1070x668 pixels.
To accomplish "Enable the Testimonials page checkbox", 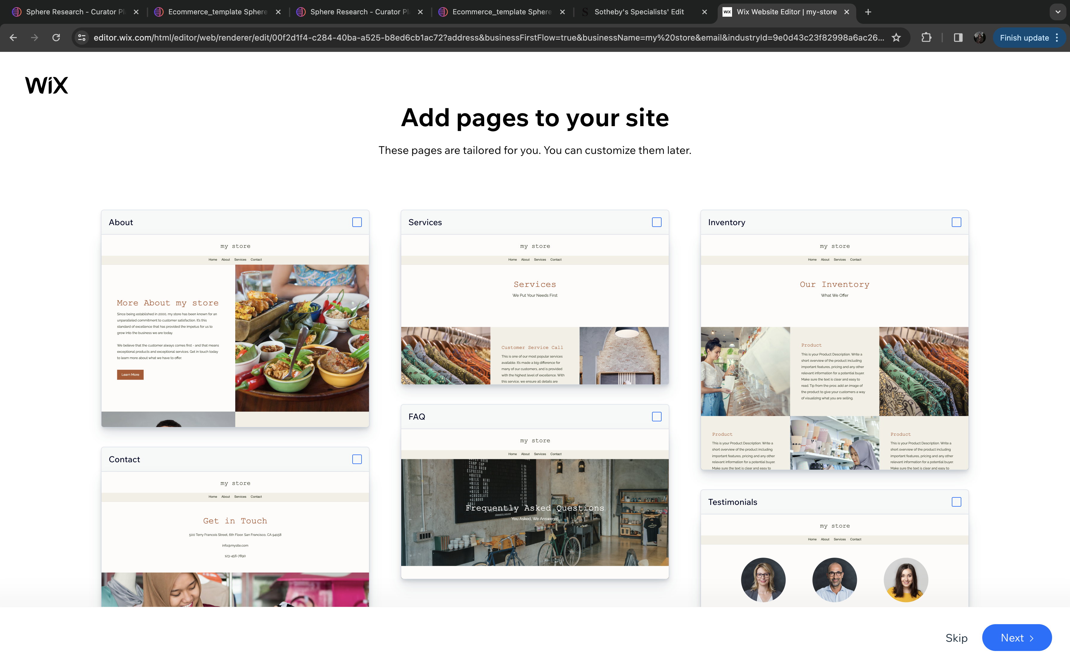I will pos(956,502).
